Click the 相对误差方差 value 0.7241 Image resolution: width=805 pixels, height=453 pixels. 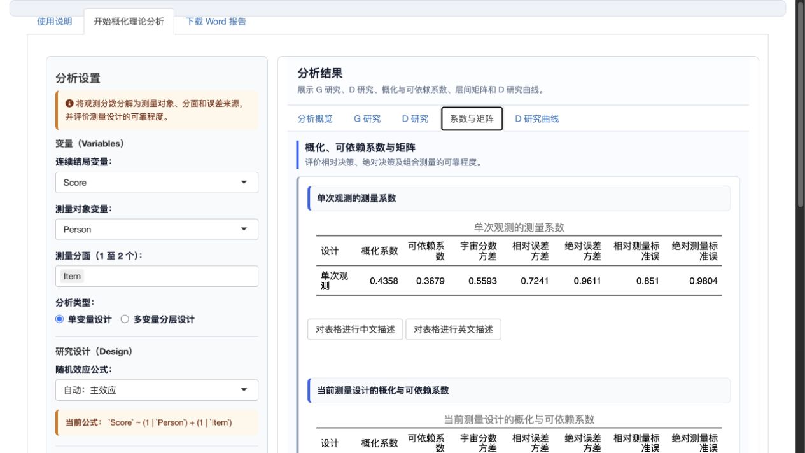coord(535,281)
